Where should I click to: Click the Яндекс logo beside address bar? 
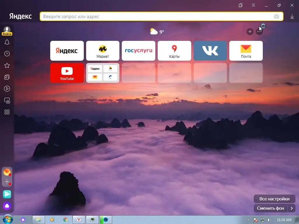point(21,16)
